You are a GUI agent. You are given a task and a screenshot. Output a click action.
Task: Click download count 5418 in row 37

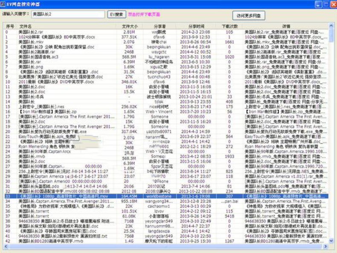coord(230,216)
